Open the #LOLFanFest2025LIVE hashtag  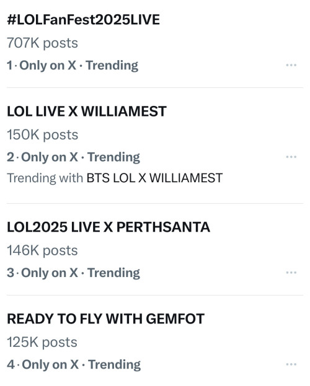pyautogui.click(x=83, y=19)
